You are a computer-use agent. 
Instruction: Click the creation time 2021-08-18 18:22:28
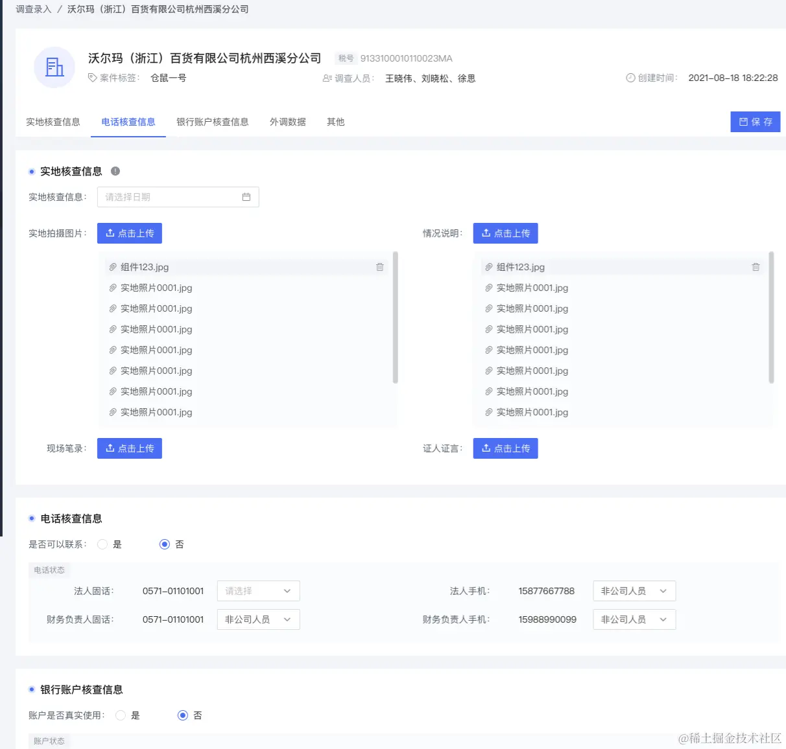(x=733, y=78)
